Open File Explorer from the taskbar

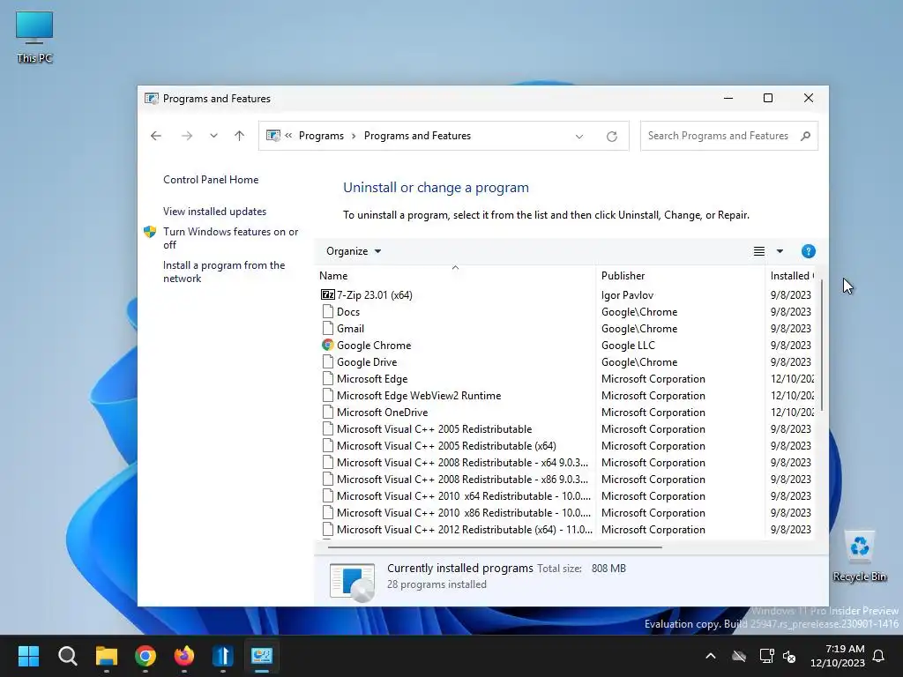click(x=107, y=656)
